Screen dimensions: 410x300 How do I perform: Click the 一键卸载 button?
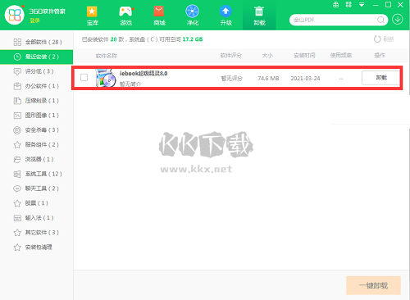coord(373,285)
